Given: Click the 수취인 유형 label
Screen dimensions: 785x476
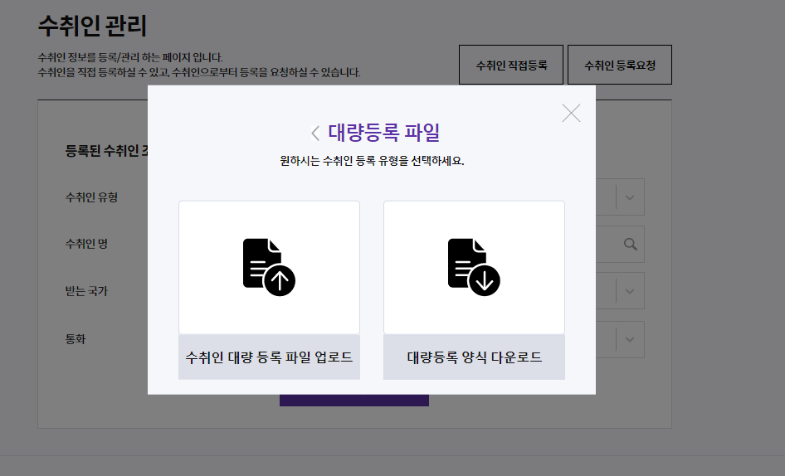Looking at the screenshot, I should coord(91,197).
